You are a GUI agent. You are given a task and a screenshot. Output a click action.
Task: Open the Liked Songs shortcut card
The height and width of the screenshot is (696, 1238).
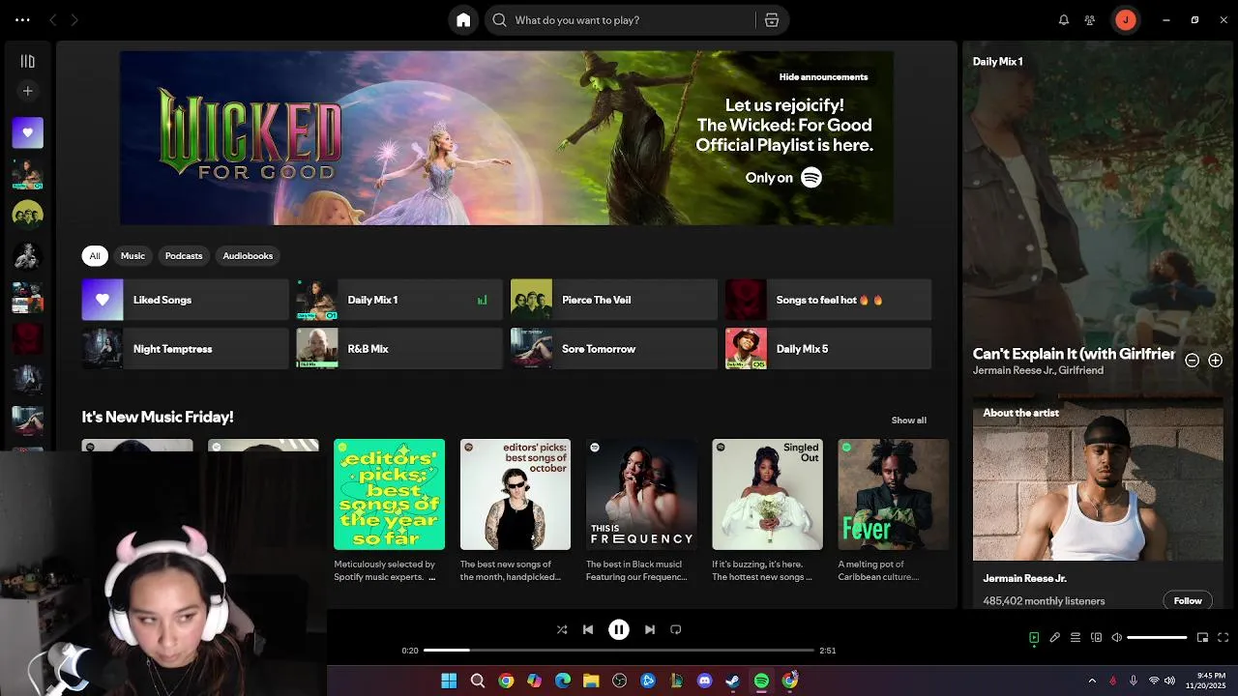pos(185,300)
